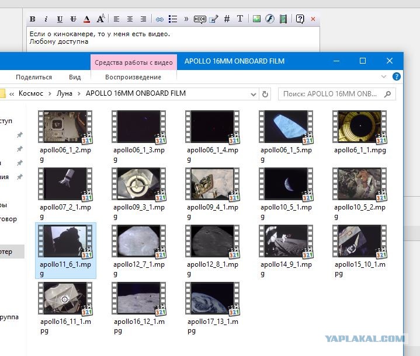Select video apollo15_10_1.mpg
Image resolution: width=420 pixels, height=356 pixels.
tap(360, 250)
